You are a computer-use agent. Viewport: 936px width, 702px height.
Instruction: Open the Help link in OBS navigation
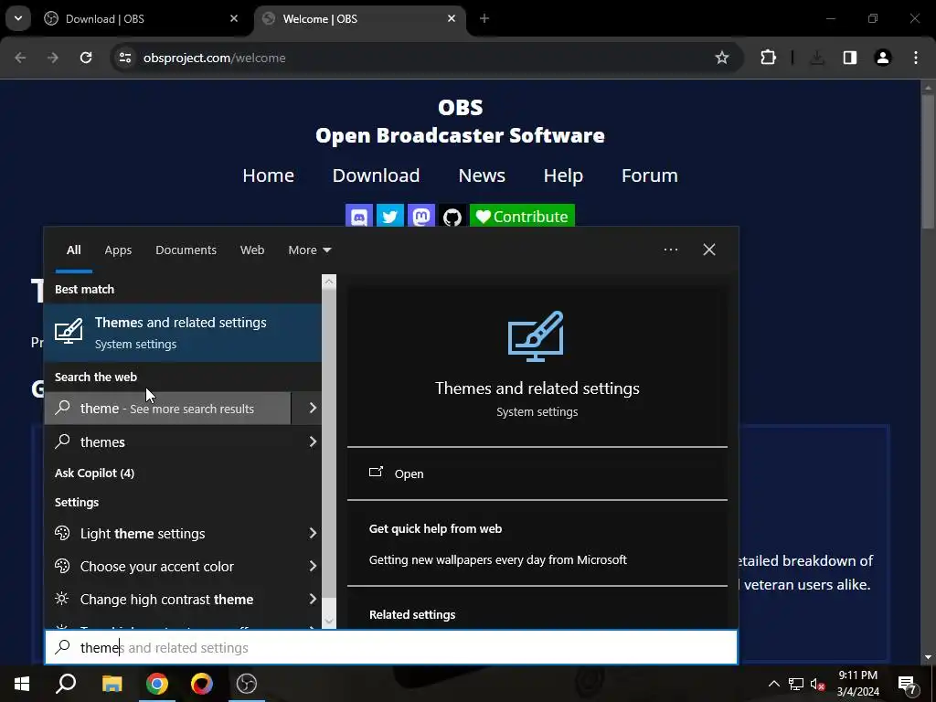click(x=563, y=175)
